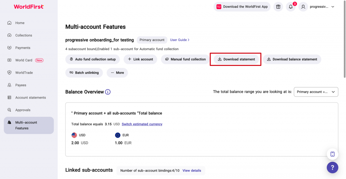The height and width of the screenshot is (179, 346).
Task: Click the Download statement button
Action: point(236,59)
